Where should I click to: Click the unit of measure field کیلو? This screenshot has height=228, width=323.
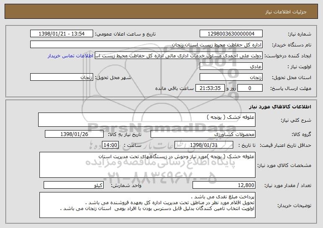pos(73,185)
